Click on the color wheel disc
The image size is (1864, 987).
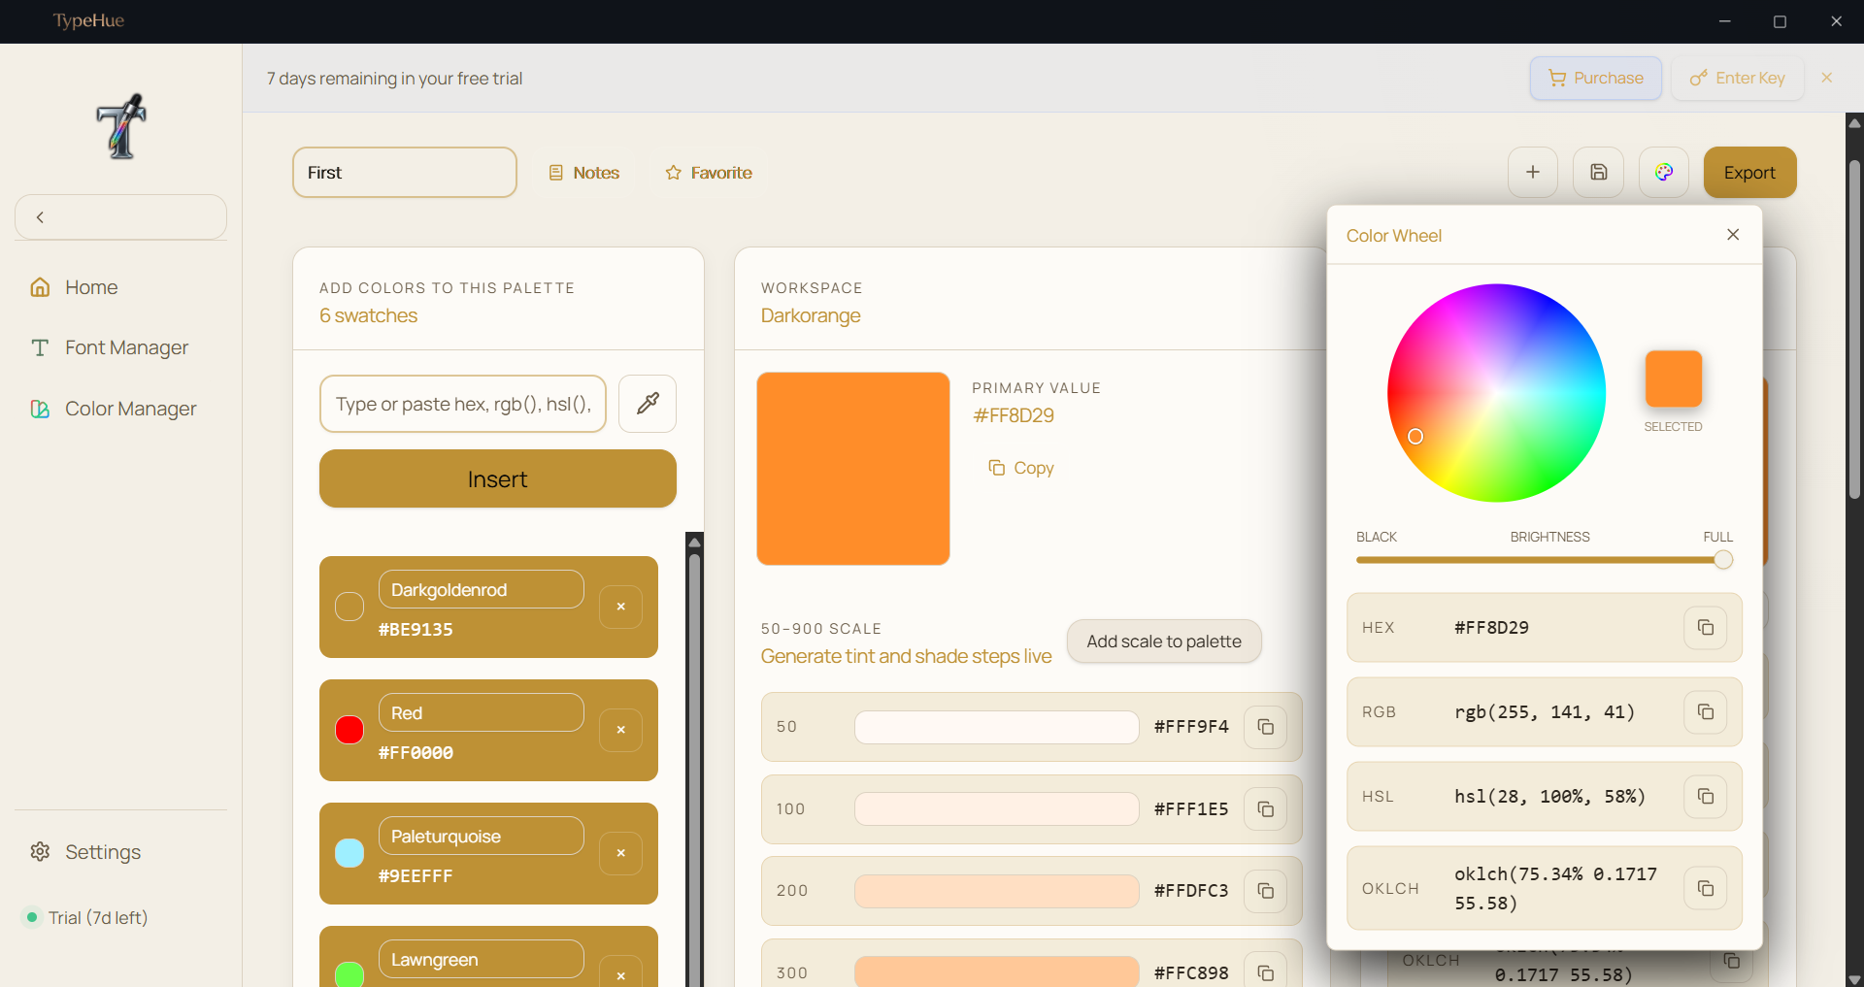pyautogui.click(x=1496, y=393)
